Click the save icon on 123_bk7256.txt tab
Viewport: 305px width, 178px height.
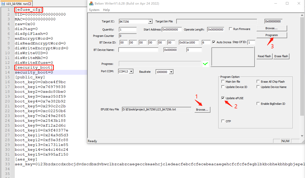pos(3,4)
